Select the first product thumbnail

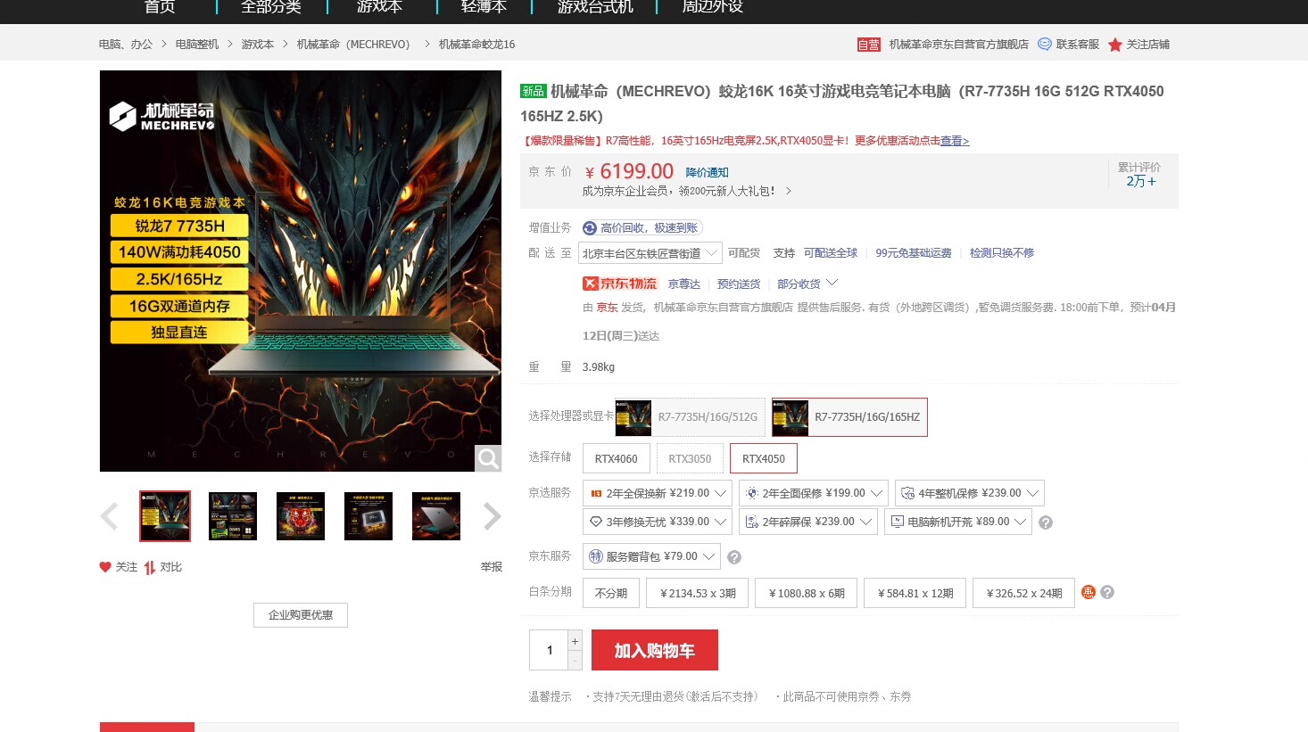[165, 516]
